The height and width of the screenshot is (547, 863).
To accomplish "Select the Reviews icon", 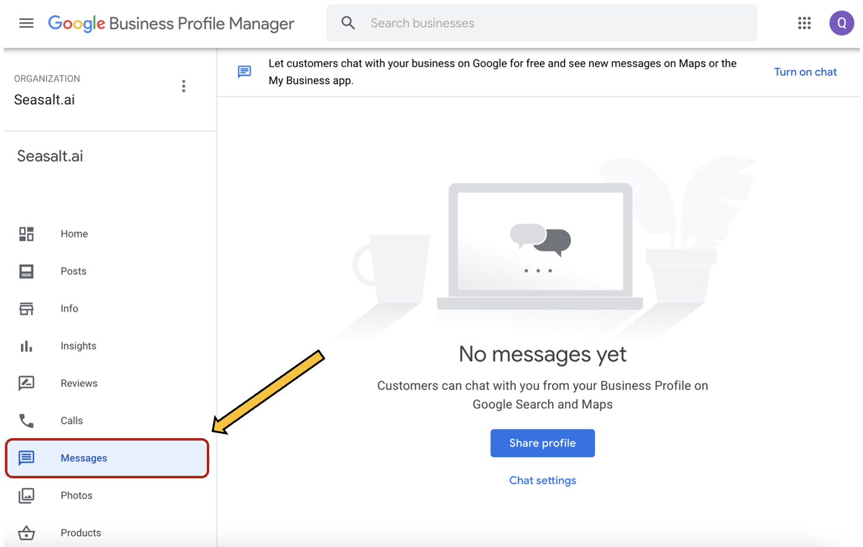I will [26, 383].
